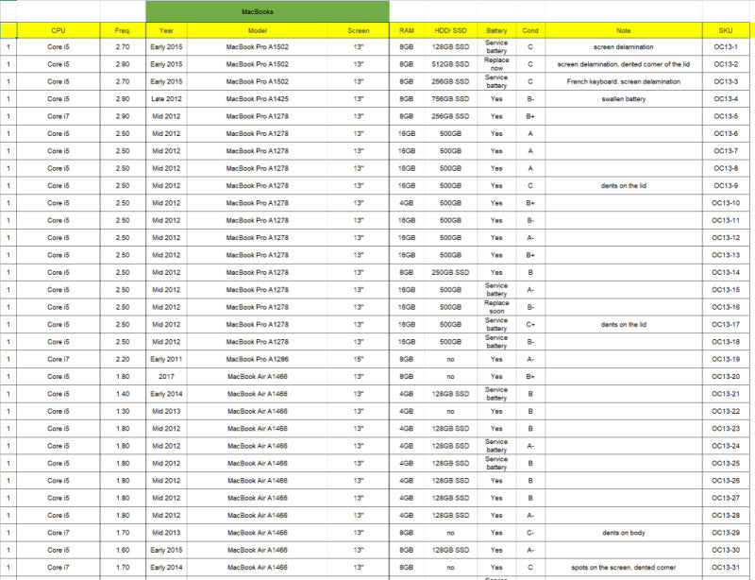Screen dimensions: 755x580
Task: Click SKU cell OC13-21
Action: pos(726,394)
